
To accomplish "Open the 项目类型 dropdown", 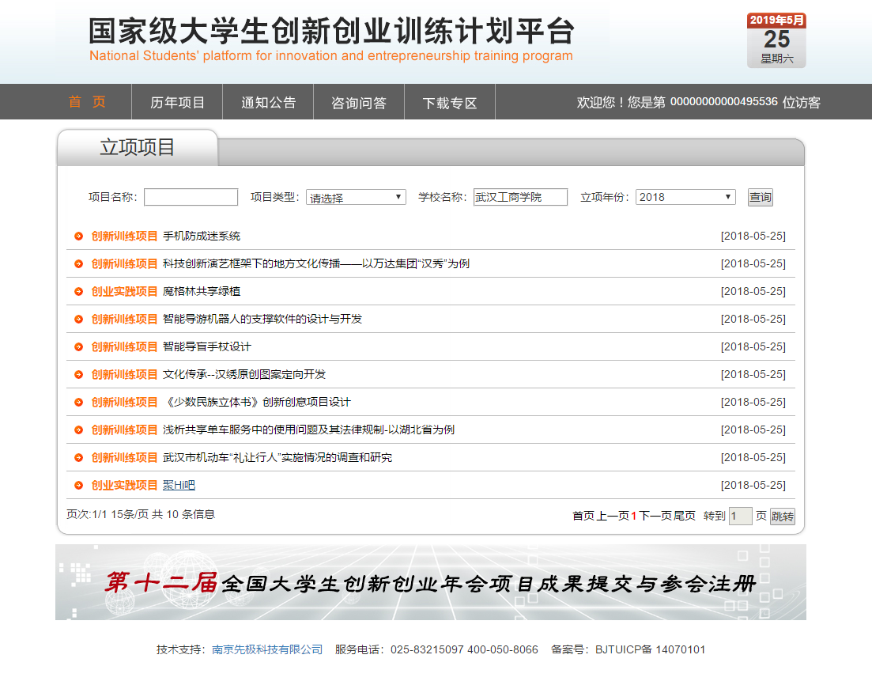I will [x=356, y=197].
